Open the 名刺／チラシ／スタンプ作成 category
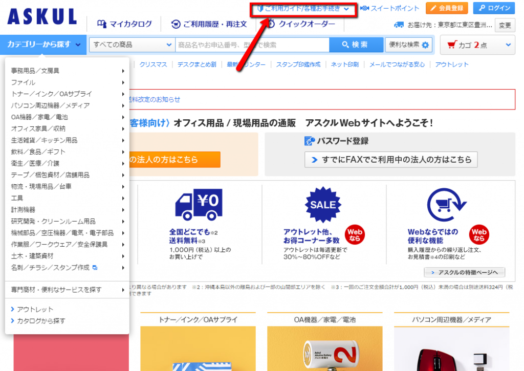524x371 pixels. coord(50,268)
